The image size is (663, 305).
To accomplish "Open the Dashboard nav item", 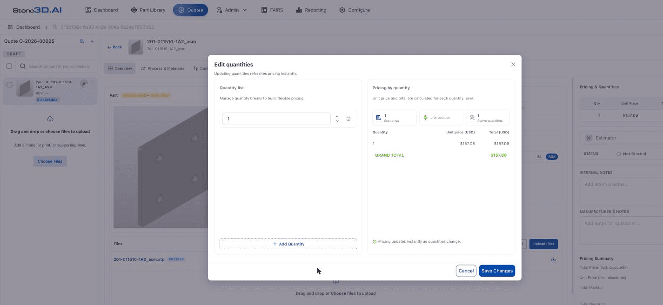I will 101,10.
